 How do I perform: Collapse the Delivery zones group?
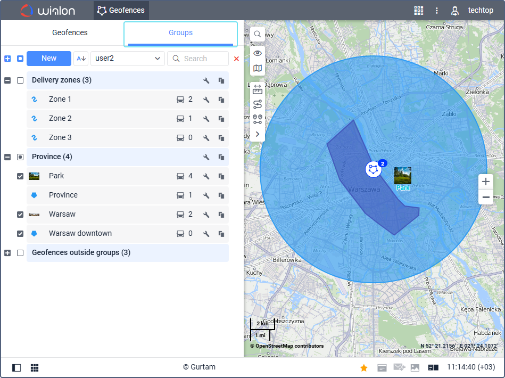click(7, 80)
